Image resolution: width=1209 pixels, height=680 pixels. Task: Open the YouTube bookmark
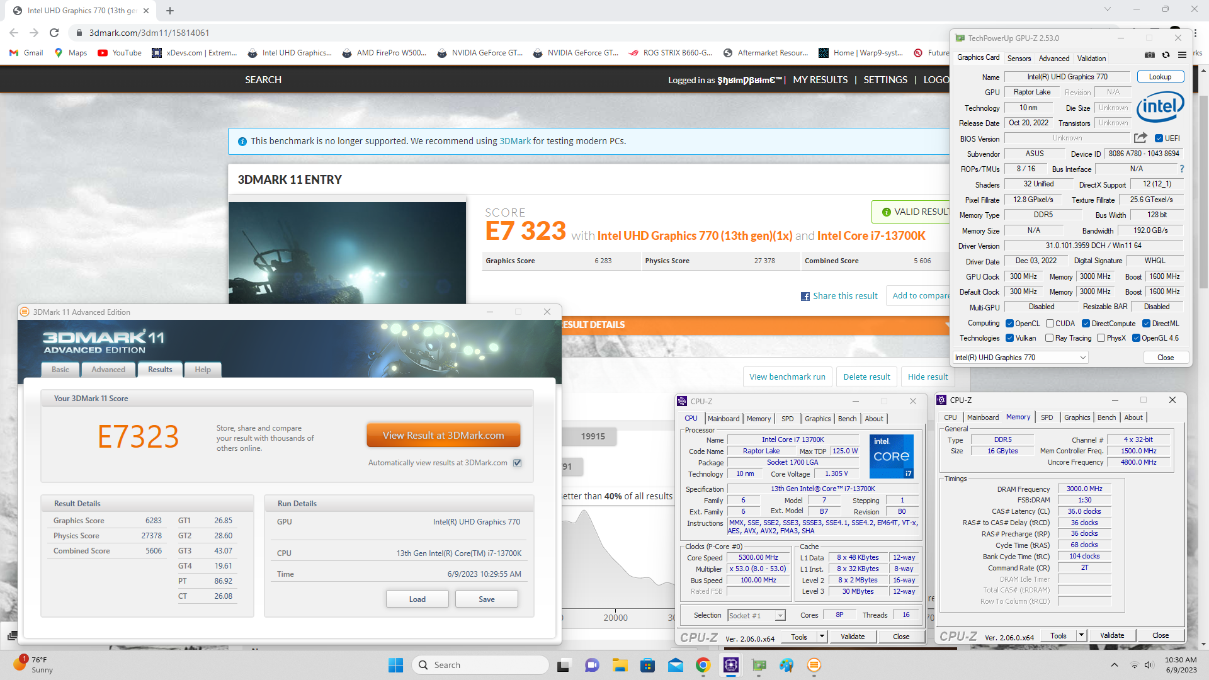(x=120, y=53)
